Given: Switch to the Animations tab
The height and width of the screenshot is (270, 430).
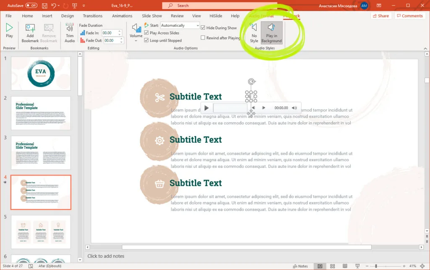Looking at the screenshot, I should pyautogui.click(x=122, y=16).
